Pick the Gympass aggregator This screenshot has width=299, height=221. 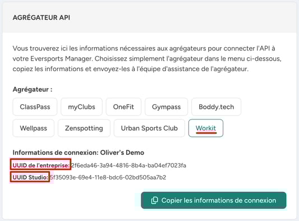[166, 107]
